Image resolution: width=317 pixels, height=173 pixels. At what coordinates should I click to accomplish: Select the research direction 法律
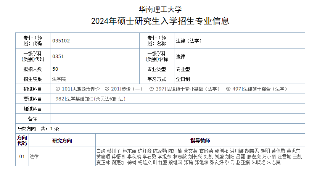click(x=34, y=157)
